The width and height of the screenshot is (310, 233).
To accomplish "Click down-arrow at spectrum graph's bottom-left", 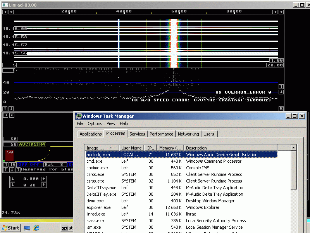I will (11, 109).
